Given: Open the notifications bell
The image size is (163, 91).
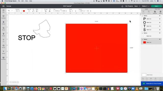Looking at the screenshot, I should point(122,6).
